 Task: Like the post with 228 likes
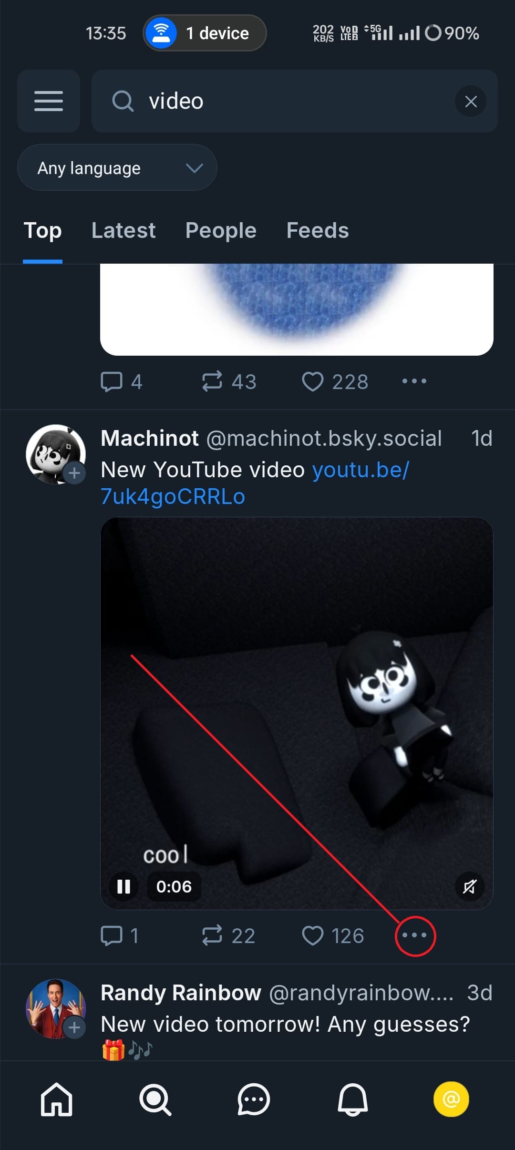[x=313, y=381]
